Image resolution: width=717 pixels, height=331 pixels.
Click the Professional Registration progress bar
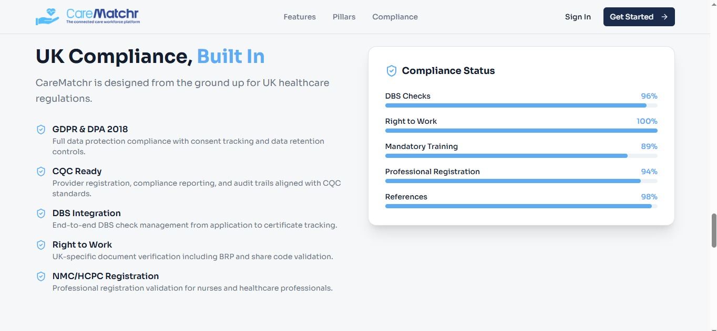(521, 181)
